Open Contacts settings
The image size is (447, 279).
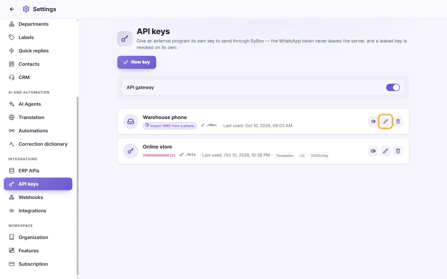38,64
